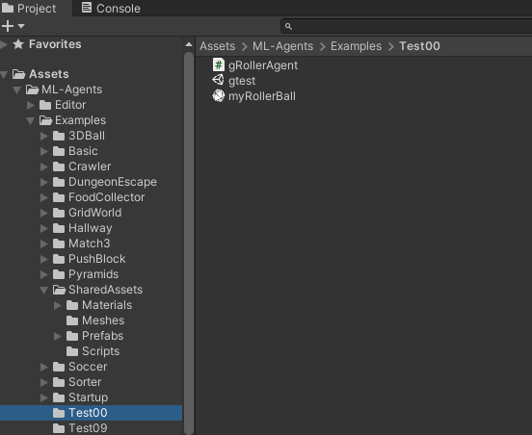The height and width of the screenshot is (435, 532).
Task: Expand the PushBlock folder arrow
Action: coord(44,259)
